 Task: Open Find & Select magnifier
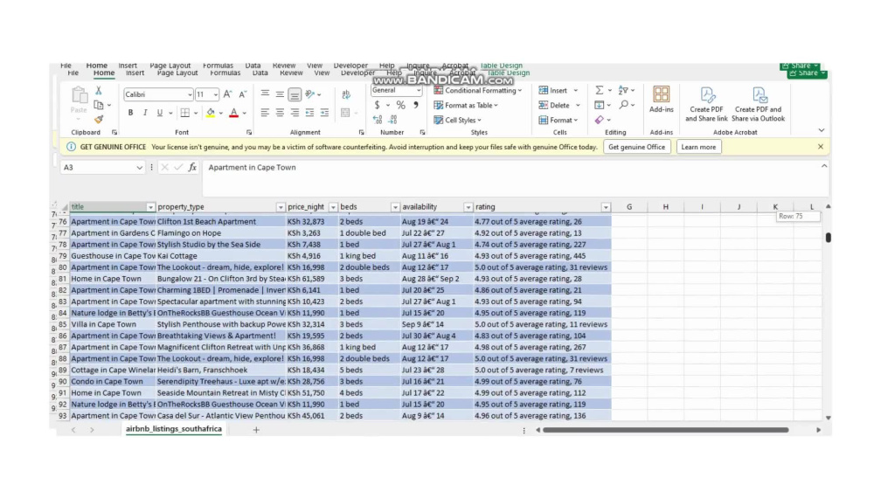(x=624, y=105)
